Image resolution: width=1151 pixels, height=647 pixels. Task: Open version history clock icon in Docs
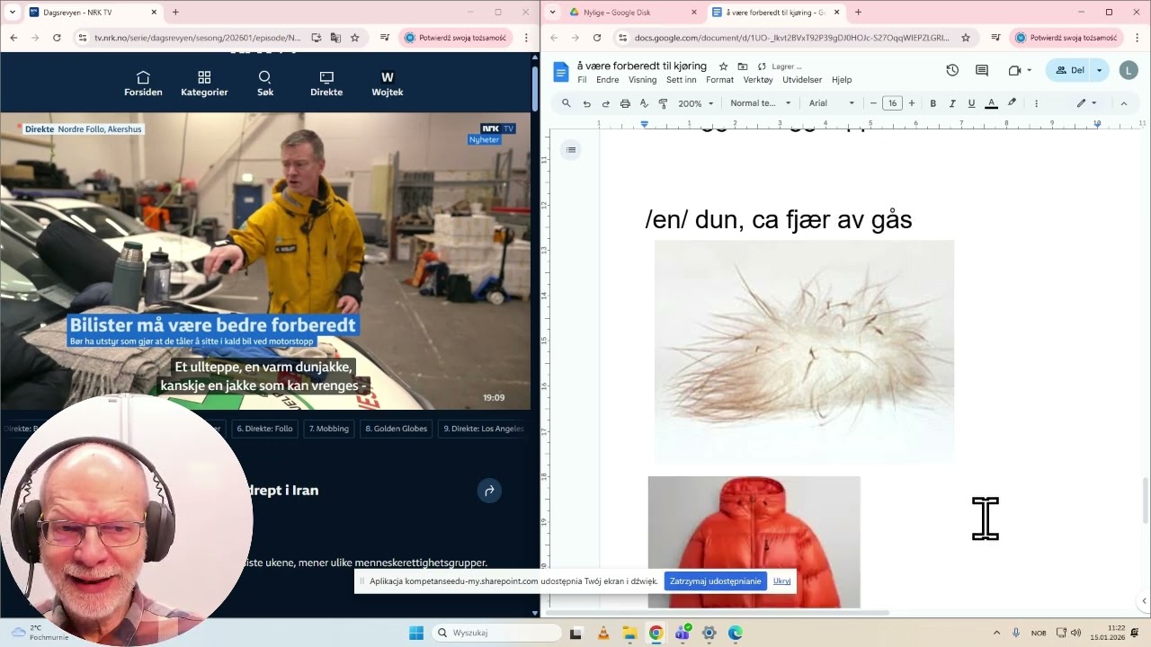coord(952,70)
